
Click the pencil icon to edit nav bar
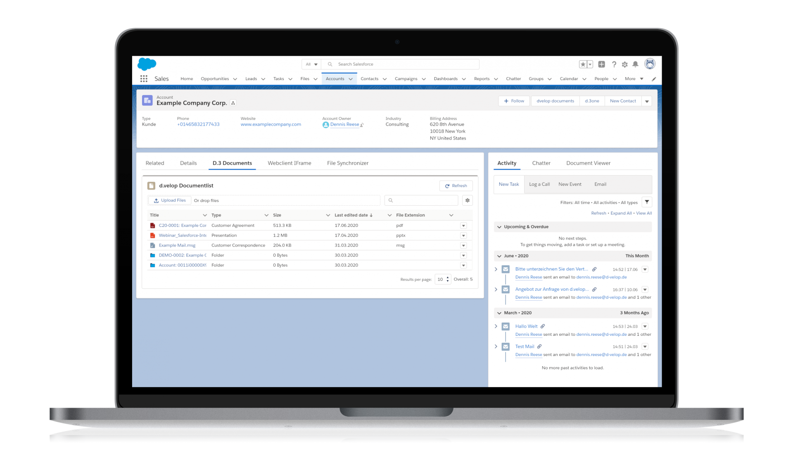654,79
